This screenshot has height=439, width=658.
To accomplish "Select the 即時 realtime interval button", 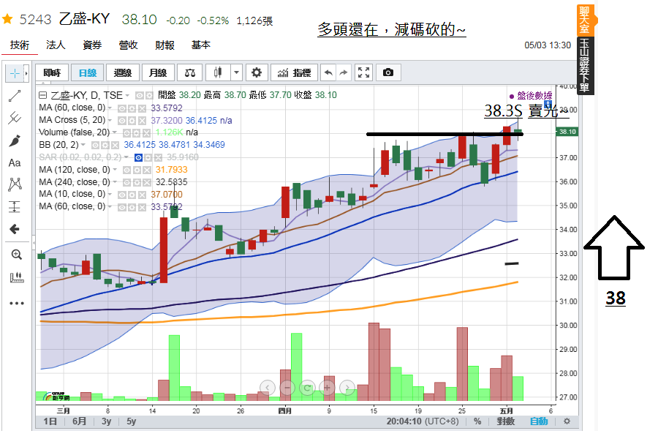I will (x=52, y=72).
